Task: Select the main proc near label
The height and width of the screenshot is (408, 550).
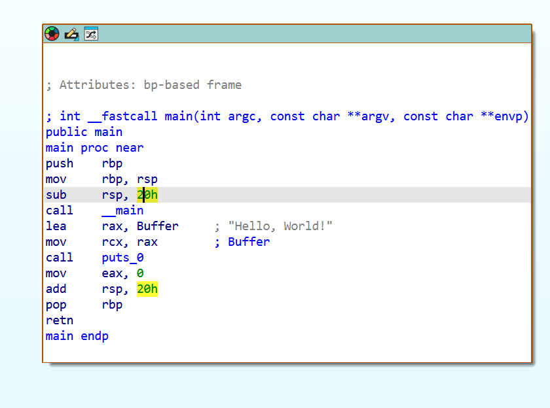Action: tap(94, 148)
